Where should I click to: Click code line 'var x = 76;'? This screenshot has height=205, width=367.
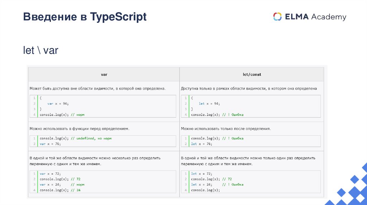click(50, 144)
